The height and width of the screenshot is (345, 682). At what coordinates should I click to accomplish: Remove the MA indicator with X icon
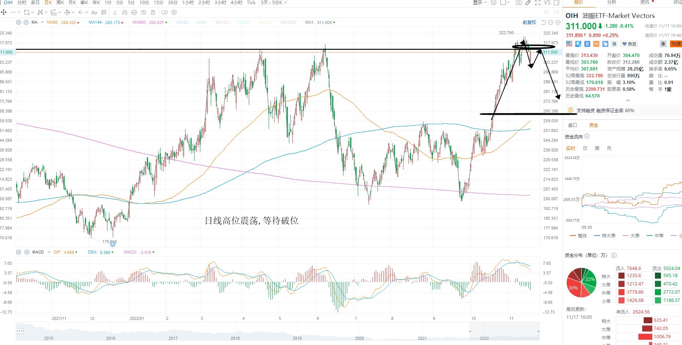tap(26, 22)
